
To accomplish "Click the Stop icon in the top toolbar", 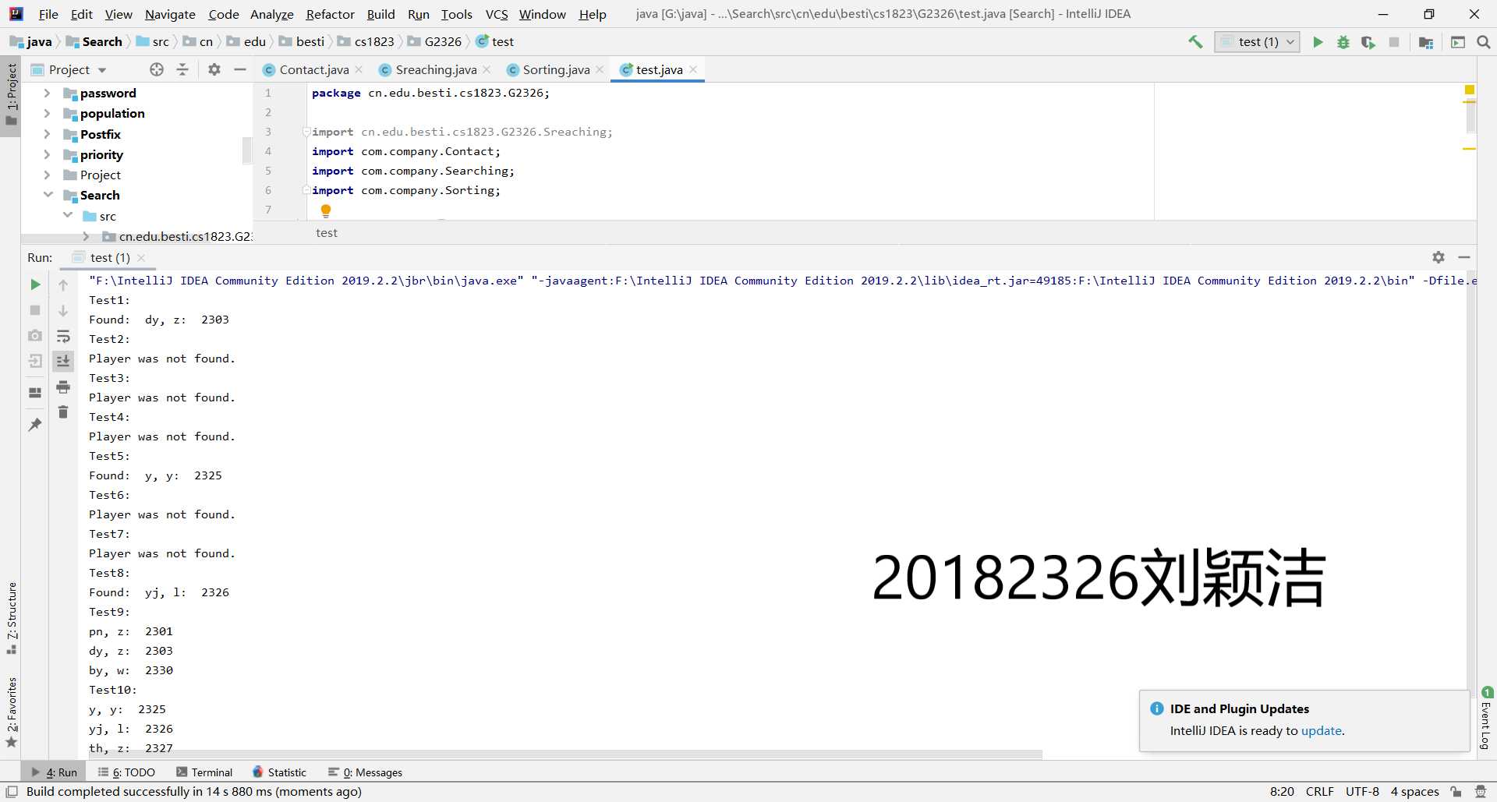I will click(1394, 42).
